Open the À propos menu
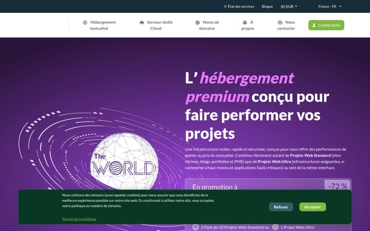 (248, 25)
